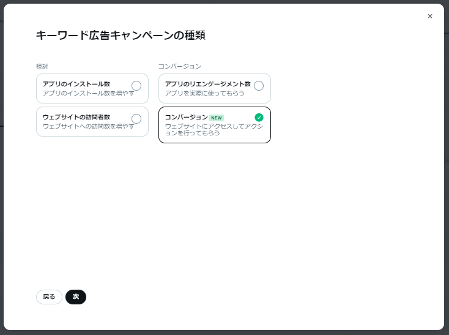Click the ウェブサイトの訪問者数 card title
Image resolution: width=449 pixels, height=335 pixels.
tap(76, 117)
